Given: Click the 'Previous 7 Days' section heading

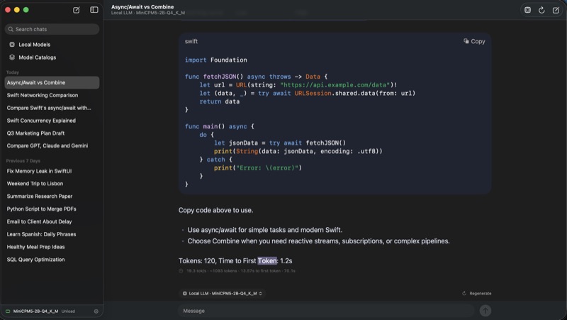Looking at the screenshot, I should 23,161.
